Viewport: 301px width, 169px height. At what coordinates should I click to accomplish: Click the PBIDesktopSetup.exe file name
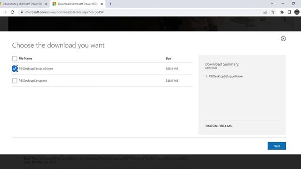33,81
